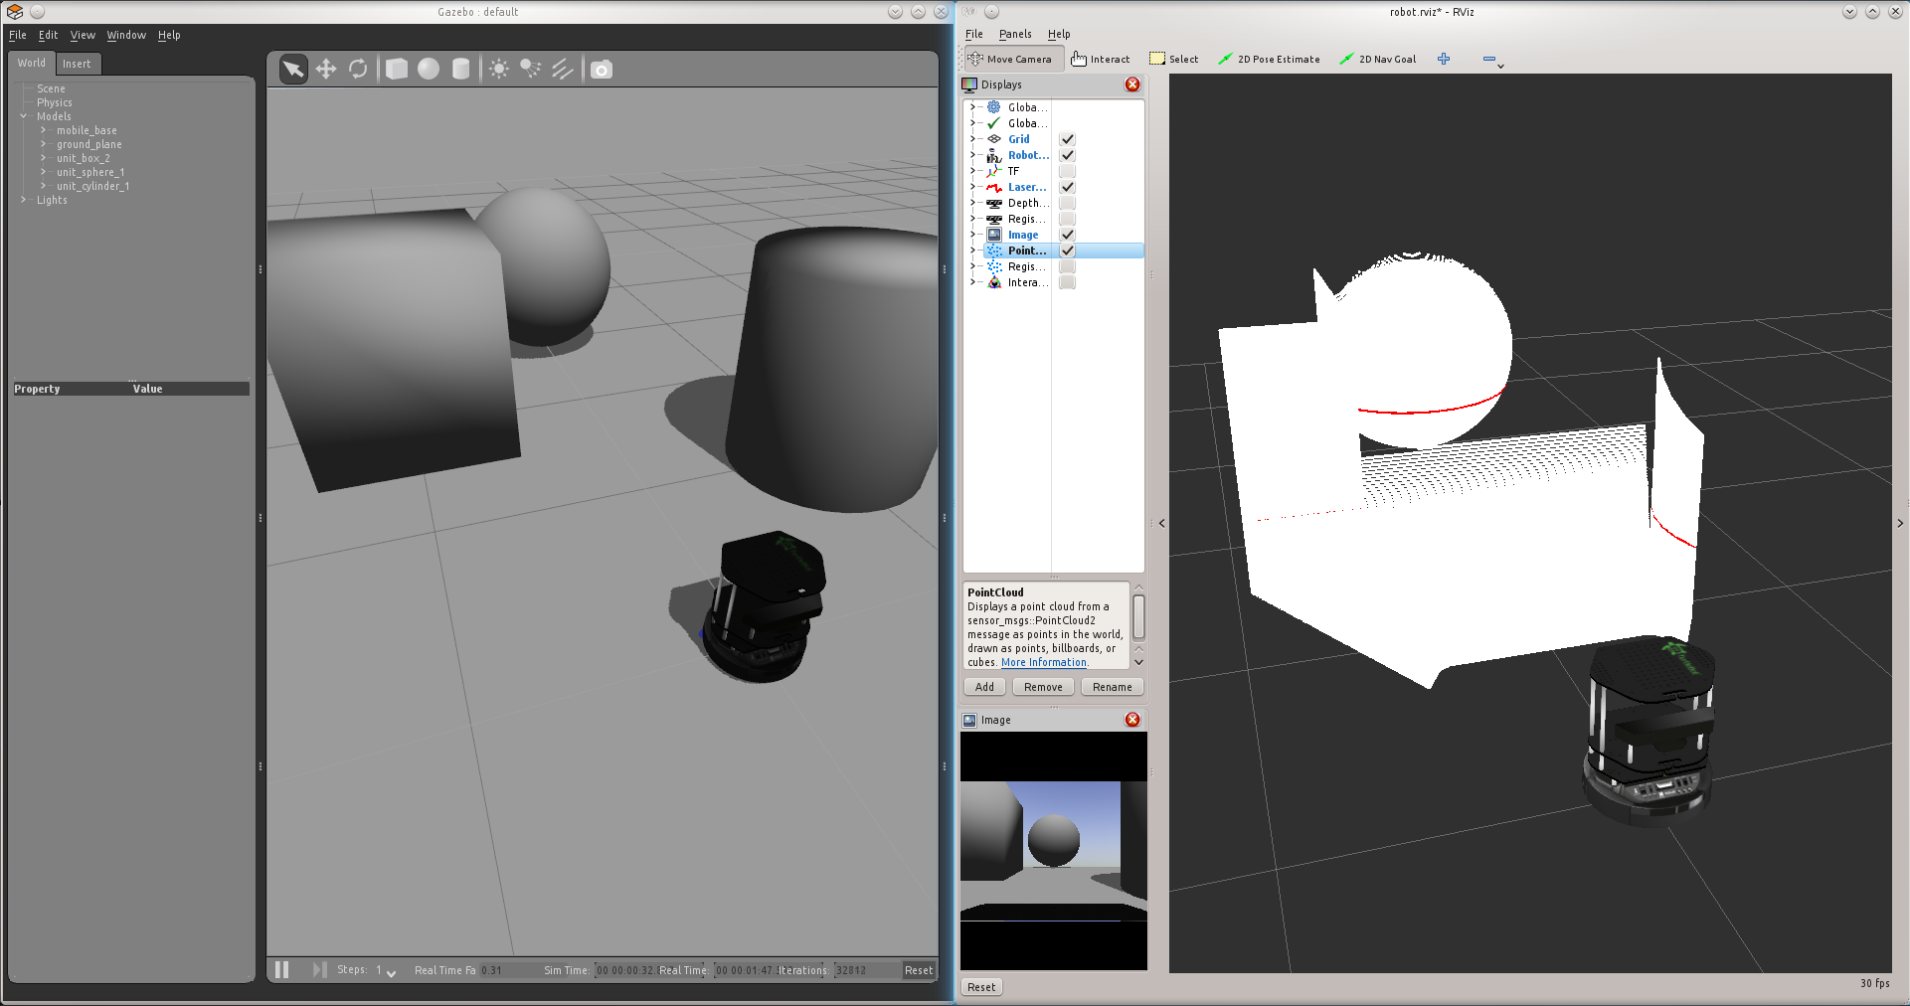Screen dimensions: 1910x1006
Task: Expand the Lights tree node
Action: (x=24, y=200)
